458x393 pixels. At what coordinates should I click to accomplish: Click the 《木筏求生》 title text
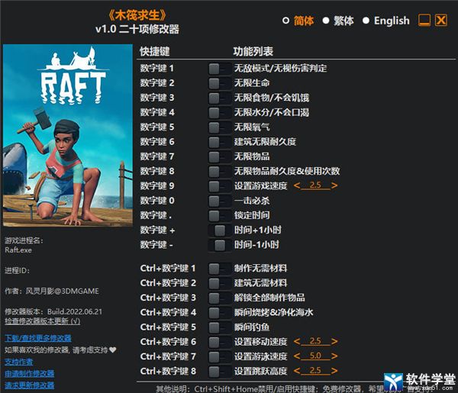[x=137, y=15]
